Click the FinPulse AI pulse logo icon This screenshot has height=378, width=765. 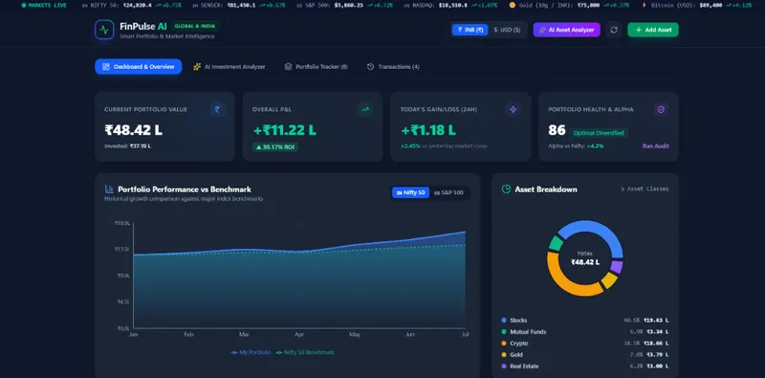tap(104, 30)
